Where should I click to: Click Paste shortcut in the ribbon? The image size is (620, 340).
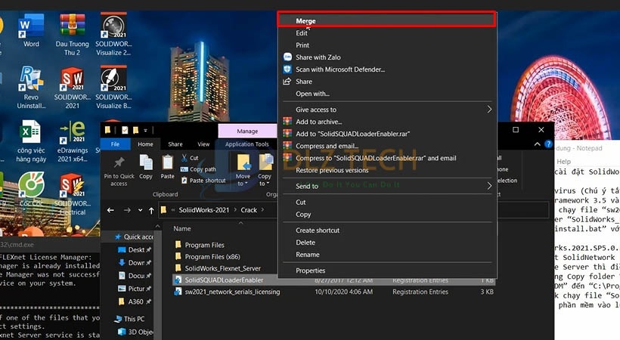(203, 181)
